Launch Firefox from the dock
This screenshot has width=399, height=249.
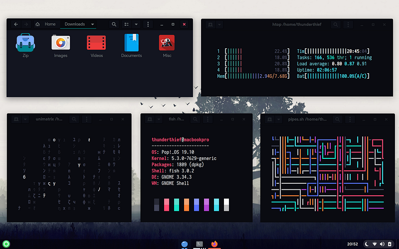click(214, 244)
